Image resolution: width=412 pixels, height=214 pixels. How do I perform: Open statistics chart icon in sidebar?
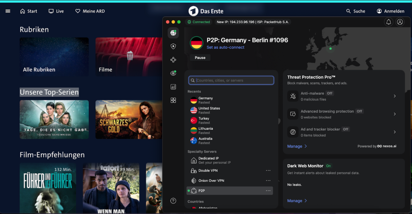pyautogui.click(x=173, y=86)
